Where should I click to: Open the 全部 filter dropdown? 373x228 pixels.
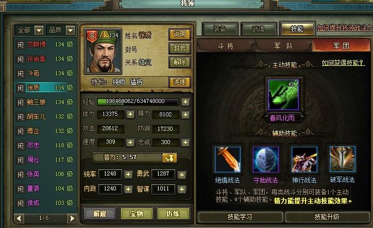click(39, 30)
